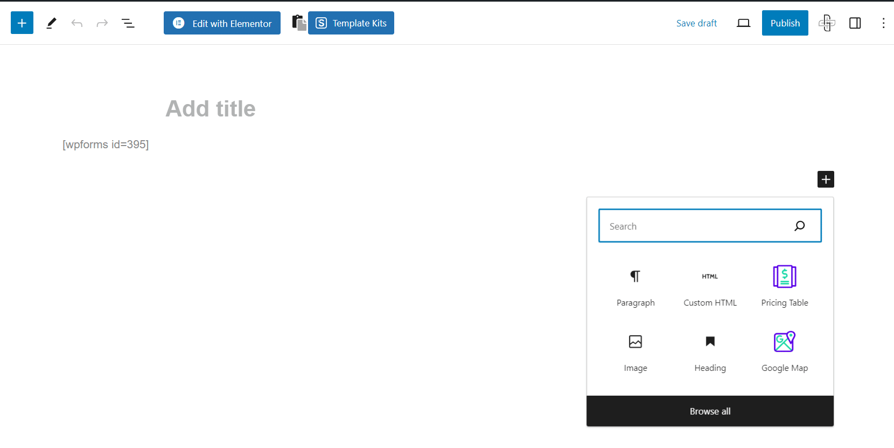
Task: Click Edit with Elementor button
Action: 222,23
